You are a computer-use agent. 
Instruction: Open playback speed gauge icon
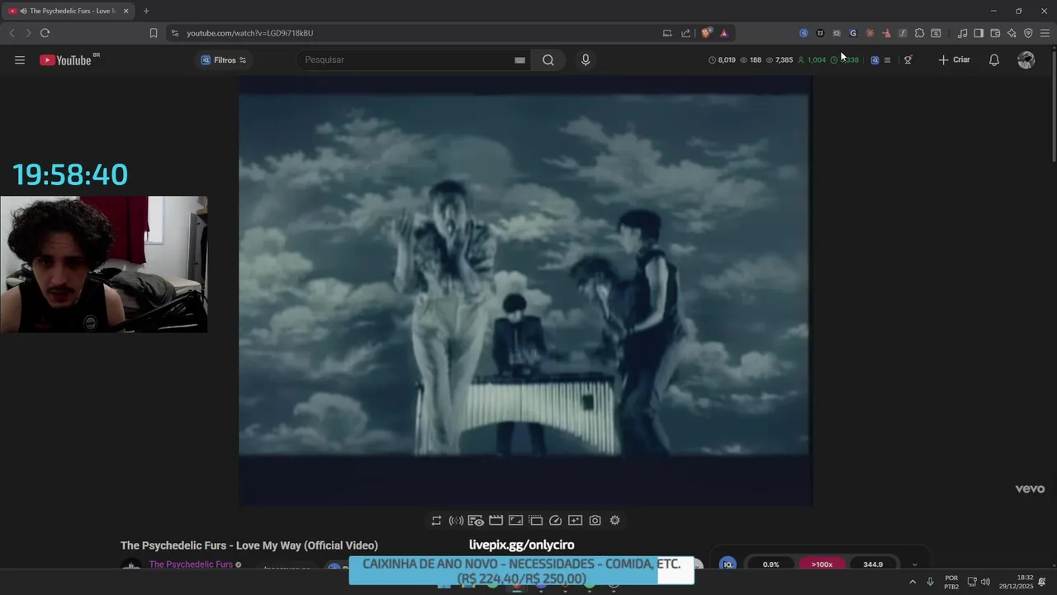(x=555, y=520)
